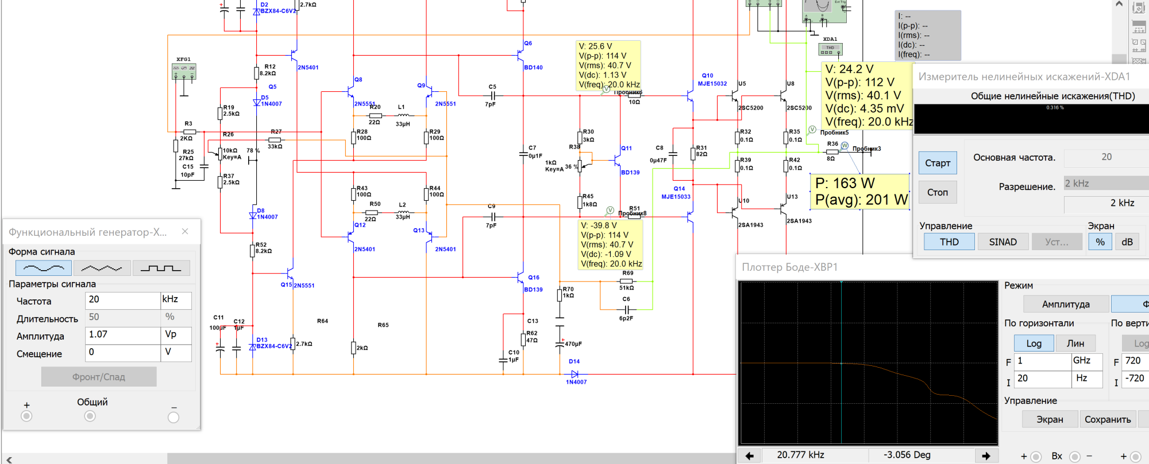The height and width of the screenshot is (464, 1149).
Task: Open the XDA1 distortion analyzer instrument
Action: (830, 49)
